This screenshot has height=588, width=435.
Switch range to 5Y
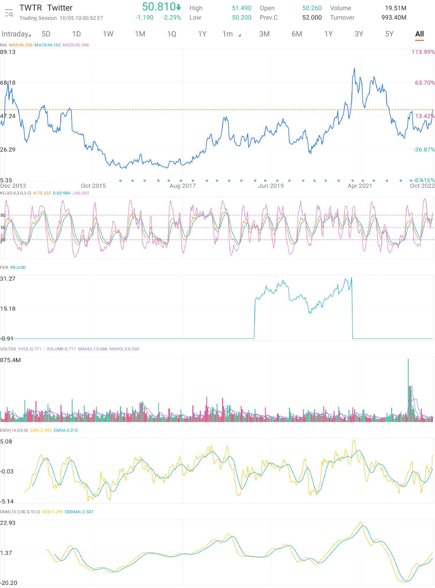click(389, 34)
